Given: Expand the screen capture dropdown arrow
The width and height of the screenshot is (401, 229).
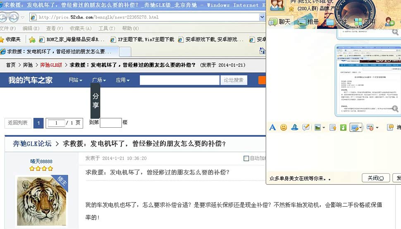Looking at the screenshot, I should click(x=360, y=127).
